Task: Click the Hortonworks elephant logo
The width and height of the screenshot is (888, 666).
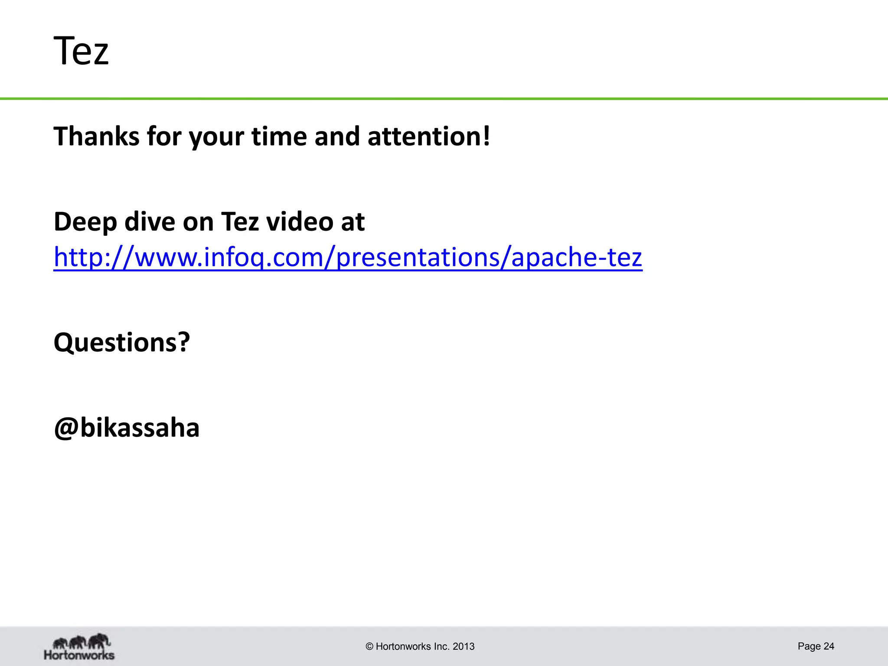Action: point(79,646)
